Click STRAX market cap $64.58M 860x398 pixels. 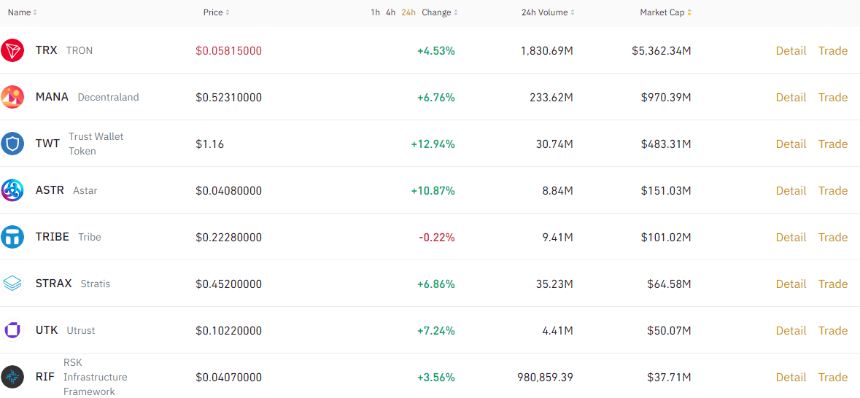click(669, 284)
